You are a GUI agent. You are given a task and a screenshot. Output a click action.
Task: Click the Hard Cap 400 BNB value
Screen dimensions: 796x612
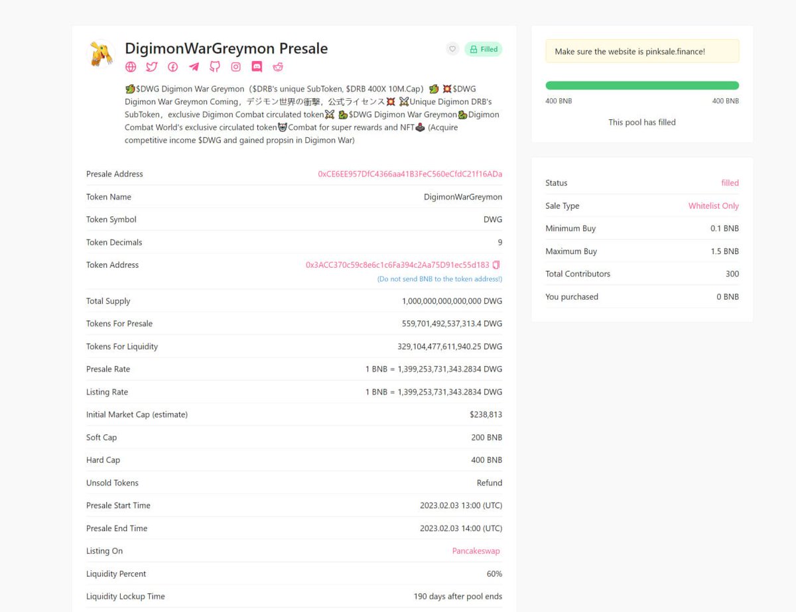tap(487, 460)
